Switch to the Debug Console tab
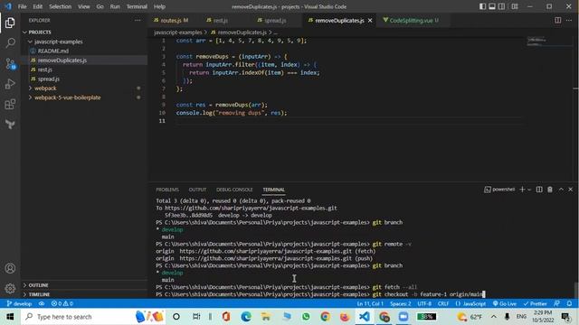Screen dimensions: 579x325 click(x=234, y=190)
